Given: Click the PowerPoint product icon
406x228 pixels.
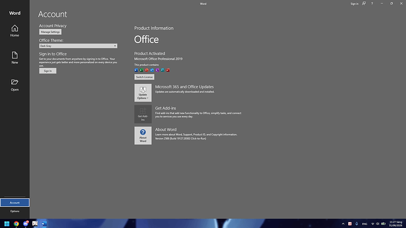Looking at the screenshot, I should 147,70.
